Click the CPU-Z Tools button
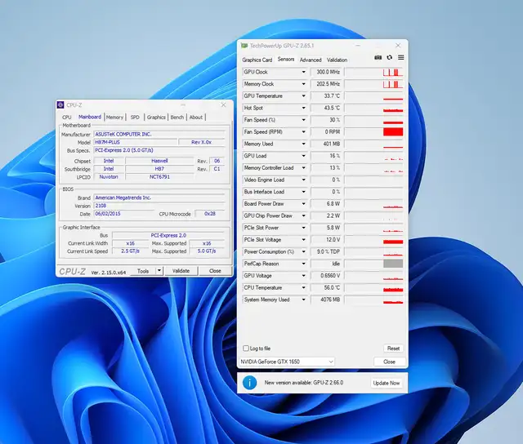Screen dimensions: 523x444 143,271
